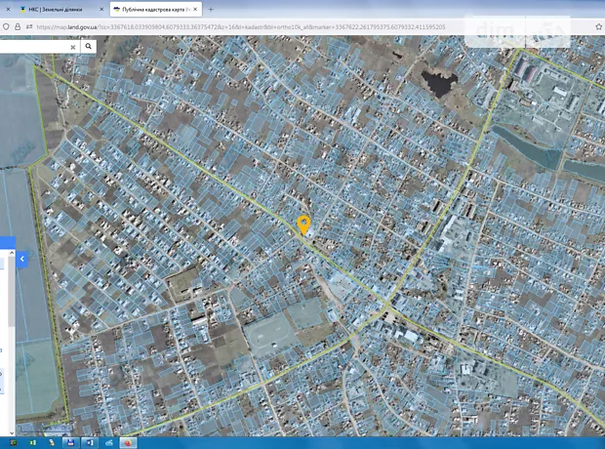Viewport: 605px width, 449px height.
Task: Open a new browser tab
Action: [211, 9]
